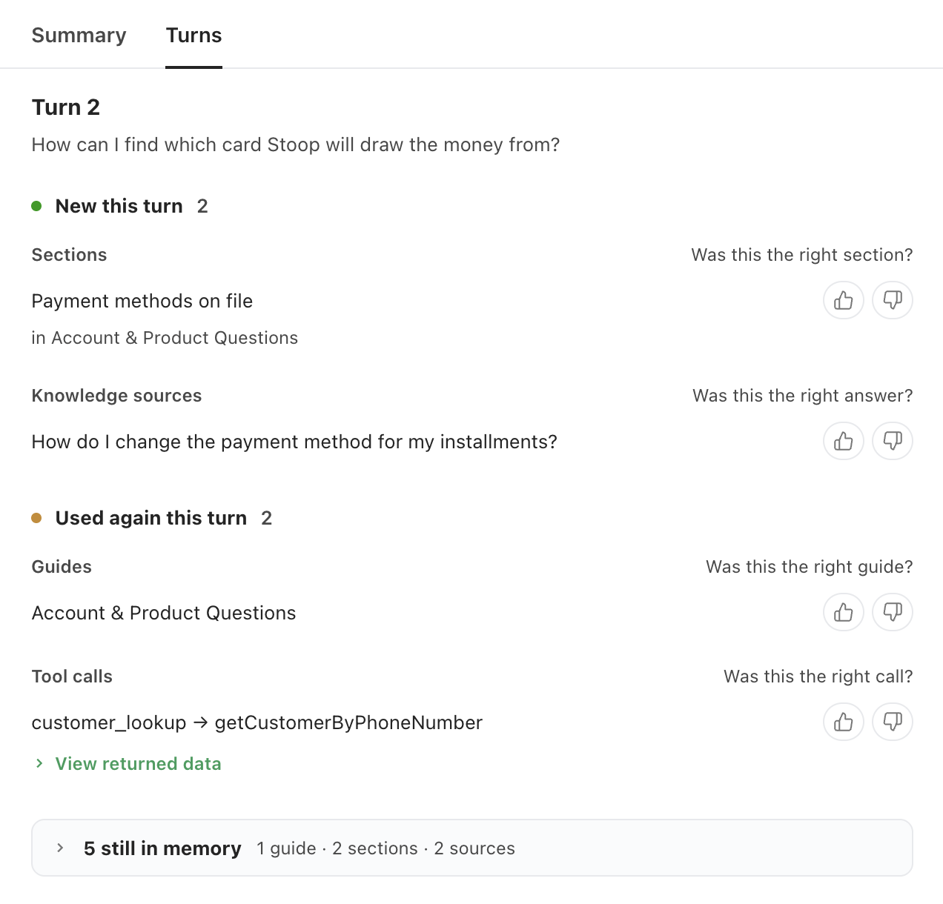The image size is (943, 904).
Task: Open Account & Product Questions guide
Action: pyautogui.click(x=164, y=613)
